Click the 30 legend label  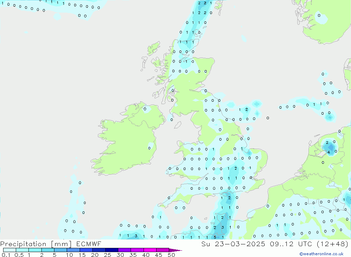[120, 255]
